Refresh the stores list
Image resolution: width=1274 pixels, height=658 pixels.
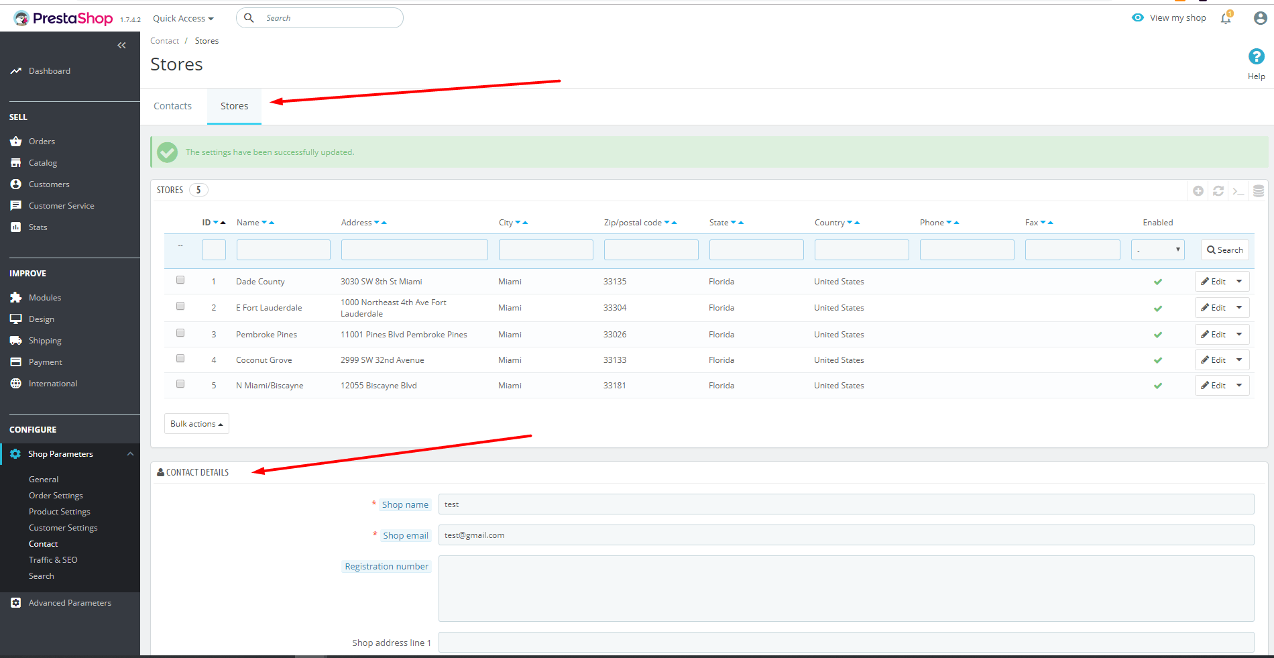click(1218, 191)
